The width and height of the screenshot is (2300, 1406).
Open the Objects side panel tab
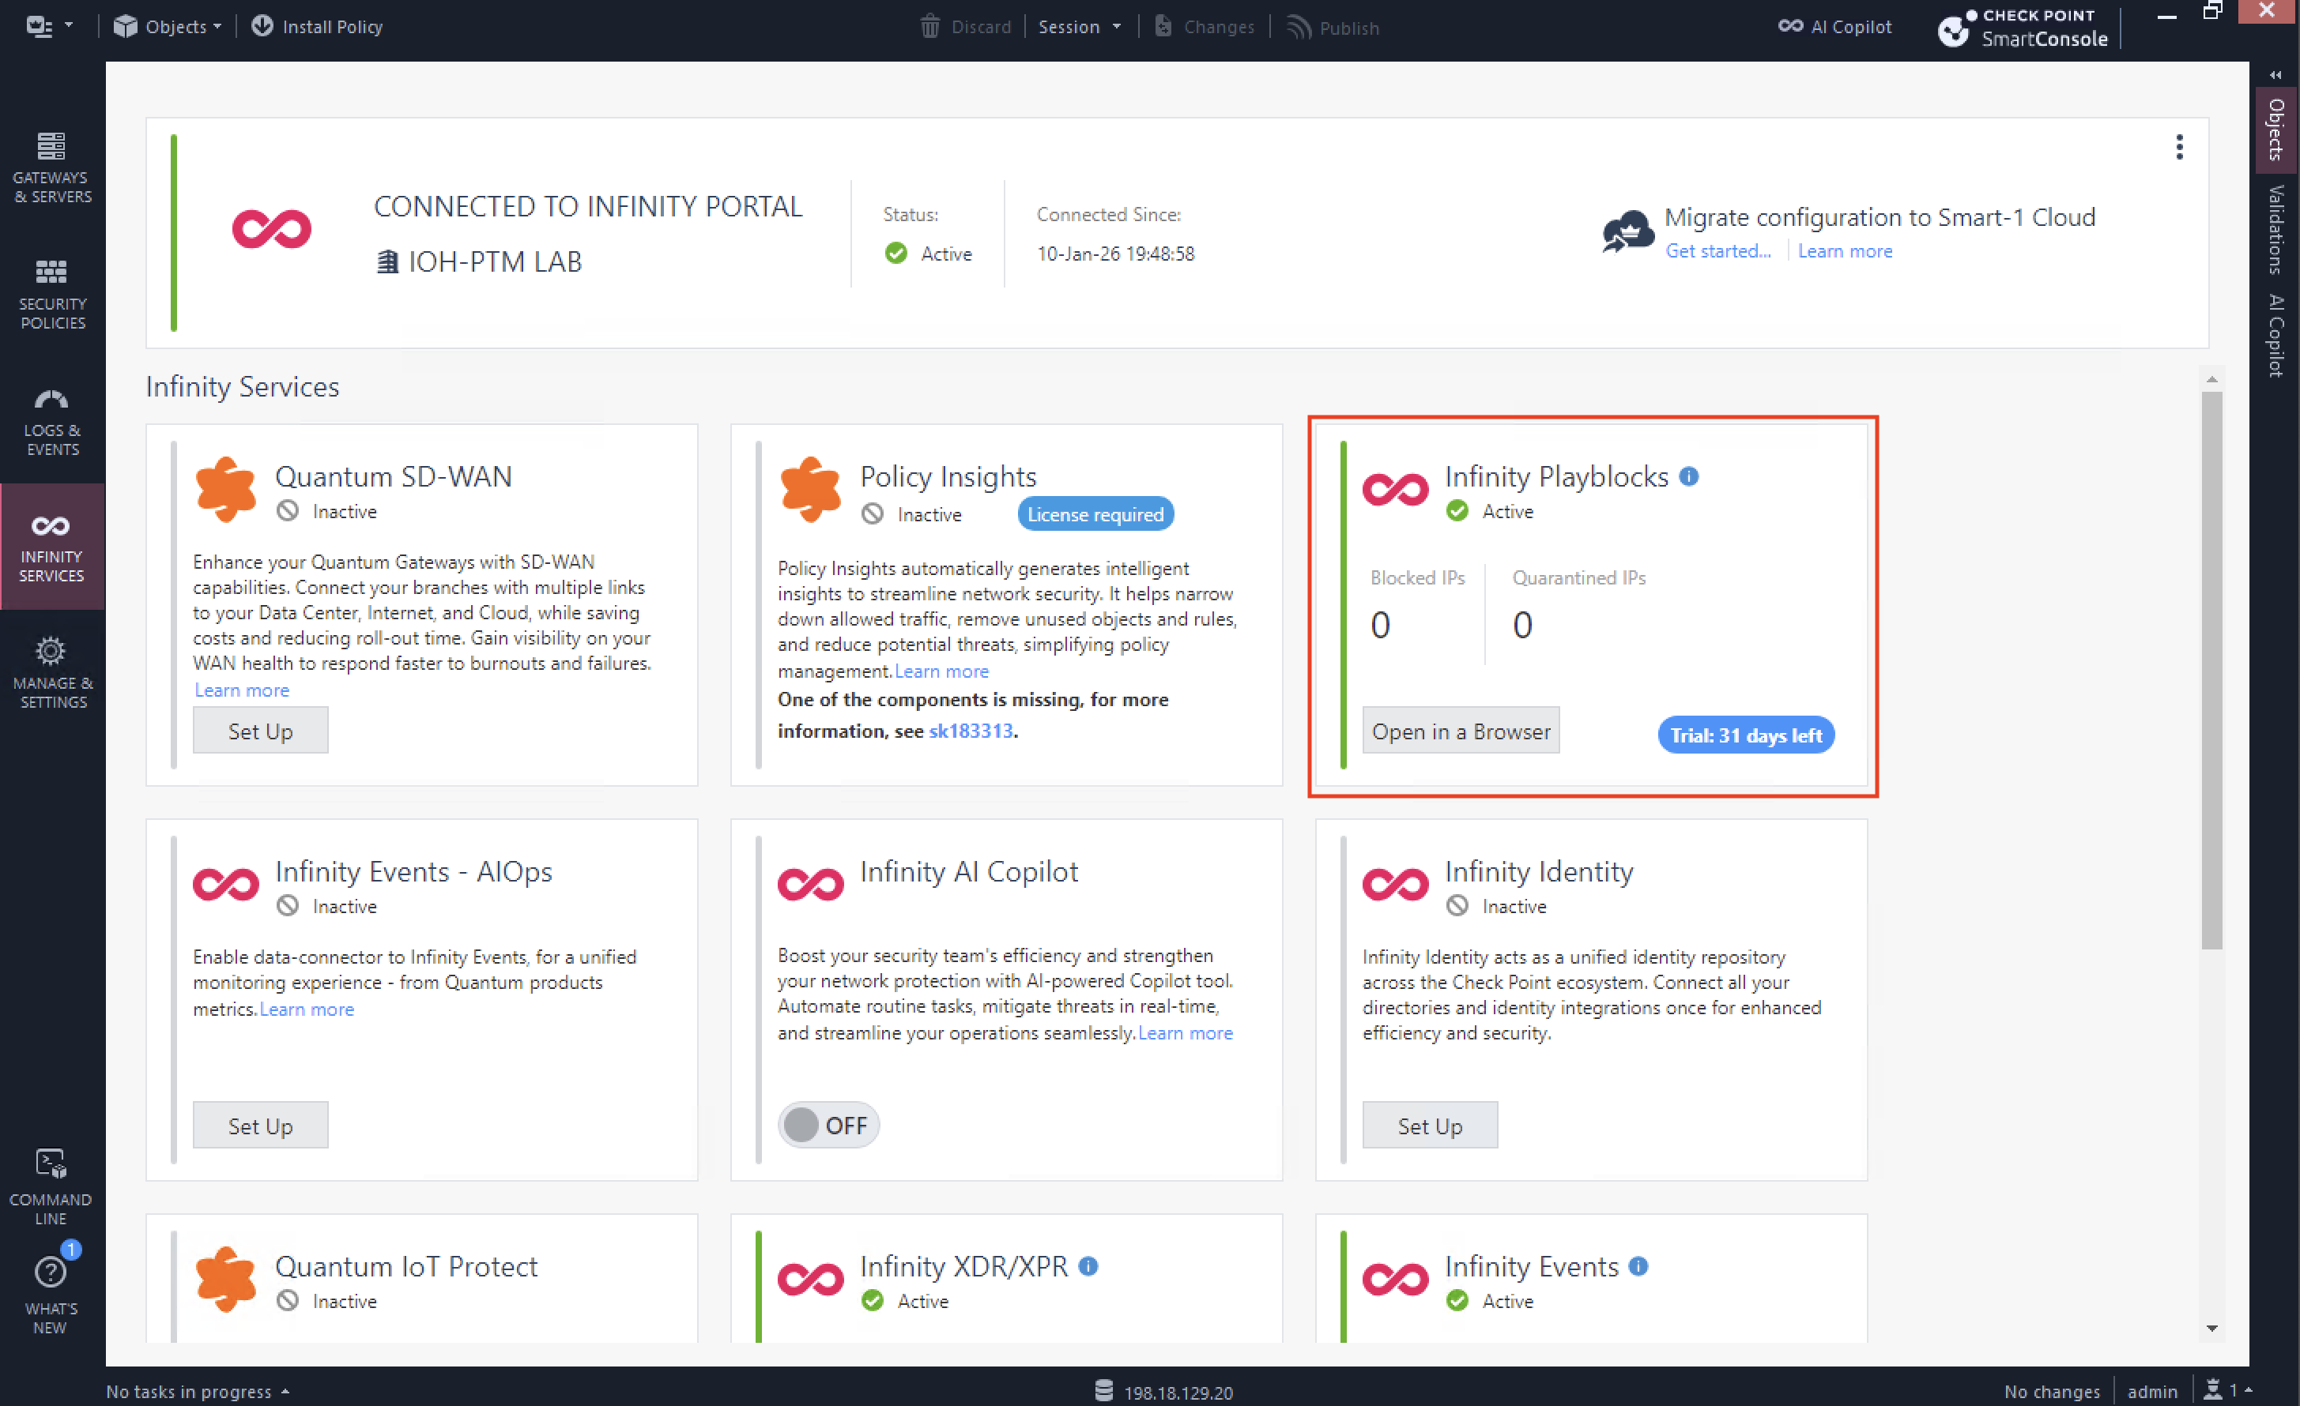click(2275, 129)
